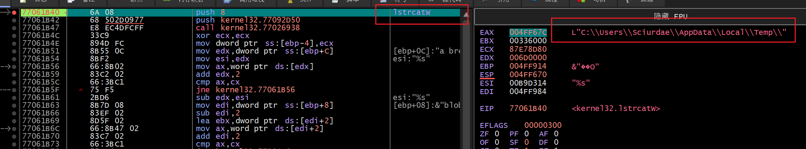Image resolution: width=806 pixels, height=149 pixels.
Task: Select the lea ebx,dword ptr ds:[edi+2] instruction
Action: coord(265,121)
